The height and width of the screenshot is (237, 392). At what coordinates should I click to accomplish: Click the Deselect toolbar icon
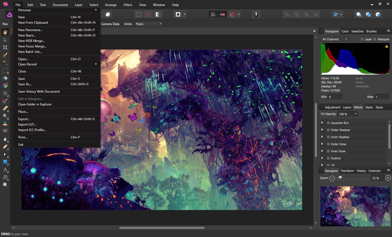point(148,14)
